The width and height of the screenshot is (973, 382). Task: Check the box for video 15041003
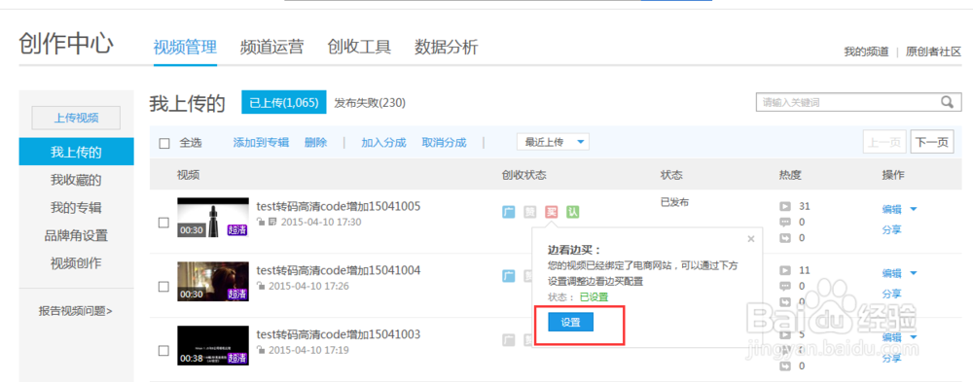163,350
